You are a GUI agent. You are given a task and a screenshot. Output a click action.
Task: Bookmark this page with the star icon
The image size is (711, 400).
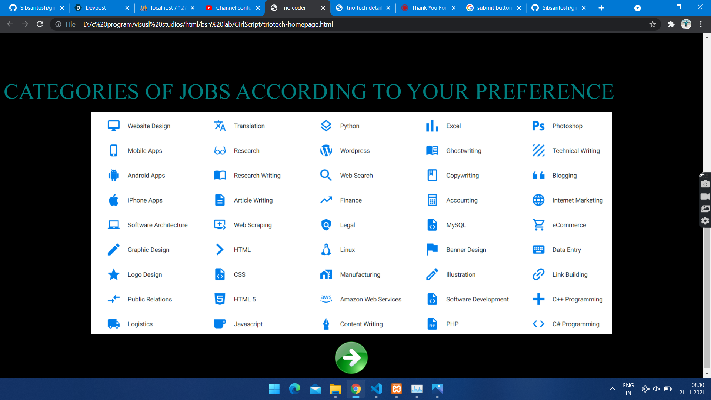point(652,24)
